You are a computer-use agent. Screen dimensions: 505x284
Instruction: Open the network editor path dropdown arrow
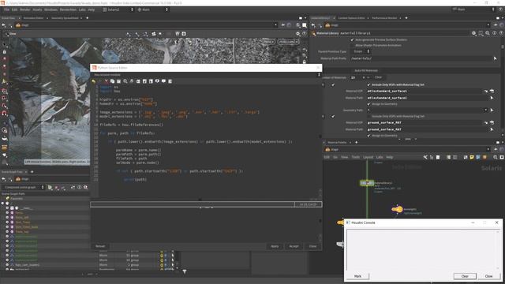(x=488, y=149)
